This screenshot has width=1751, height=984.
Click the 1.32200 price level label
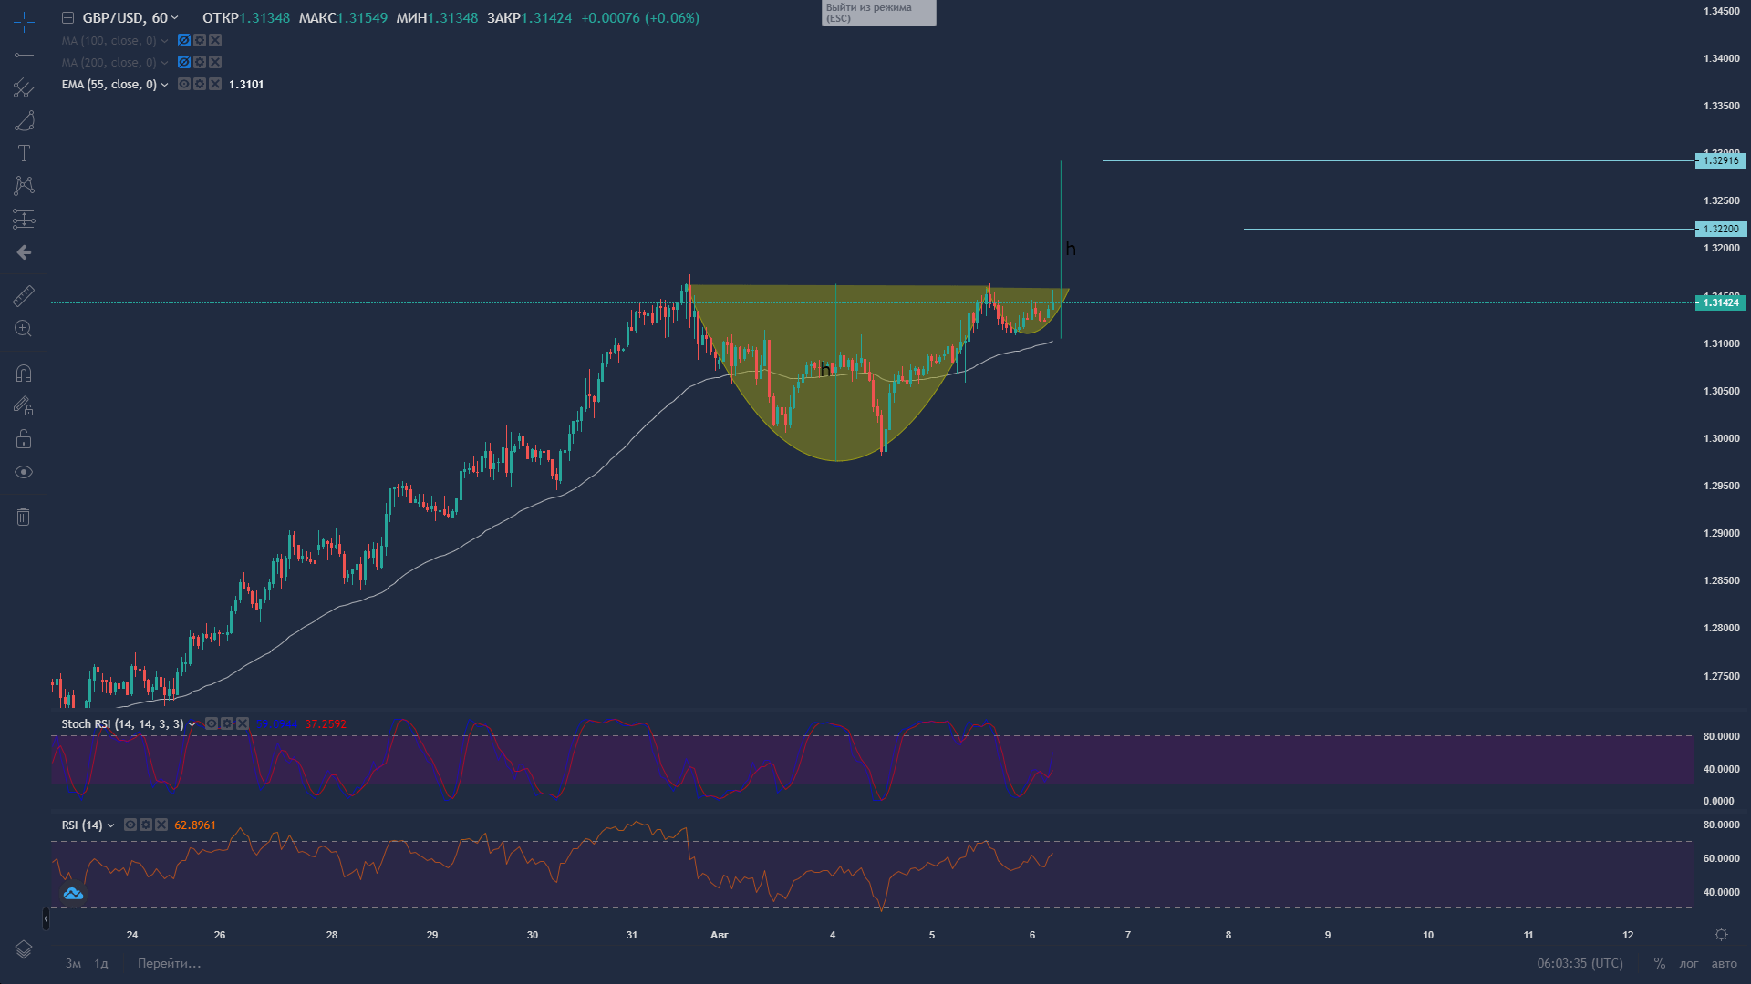pyautogui.click(x=1721, y=230)
